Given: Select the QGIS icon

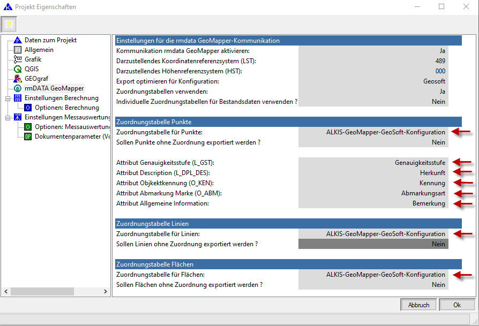Looking at the screenshot, I should coord(18,69).
